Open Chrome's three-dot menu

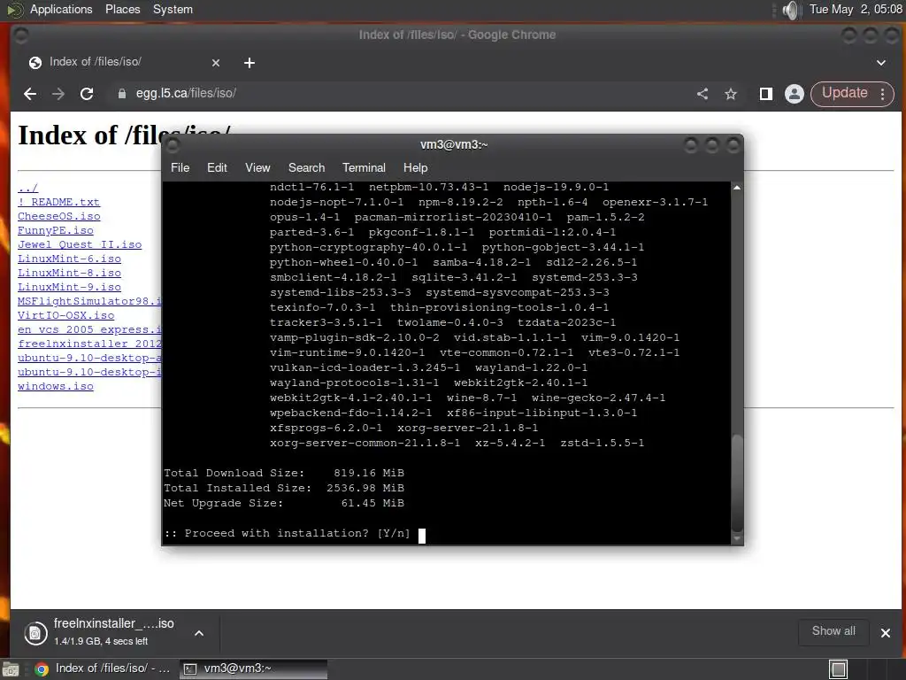(882, 94)
